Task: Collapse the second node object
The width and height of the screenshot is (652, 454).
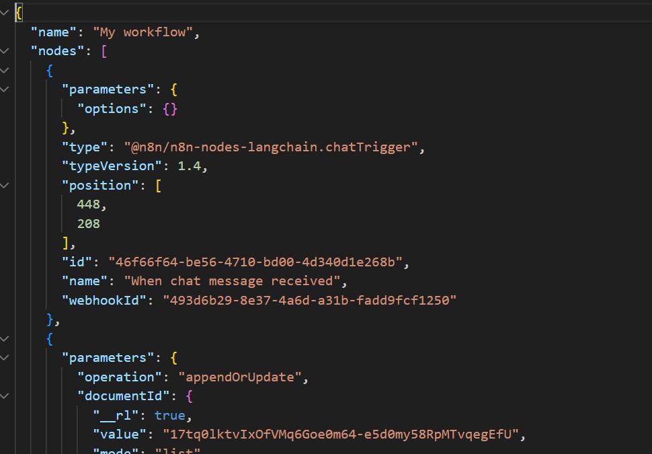Action: (5, 339)
